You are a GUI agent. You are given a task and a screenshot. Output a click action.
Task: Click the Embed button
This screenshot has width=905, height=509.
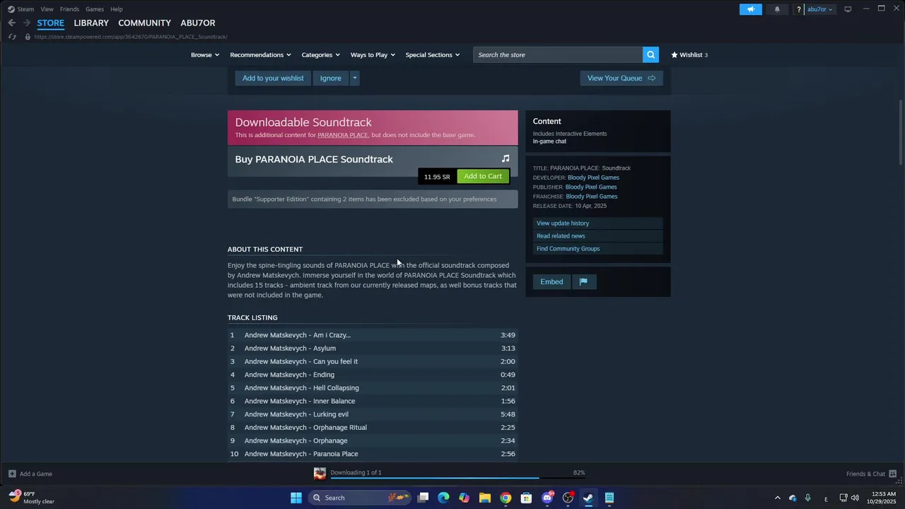(x=551, y=281)
